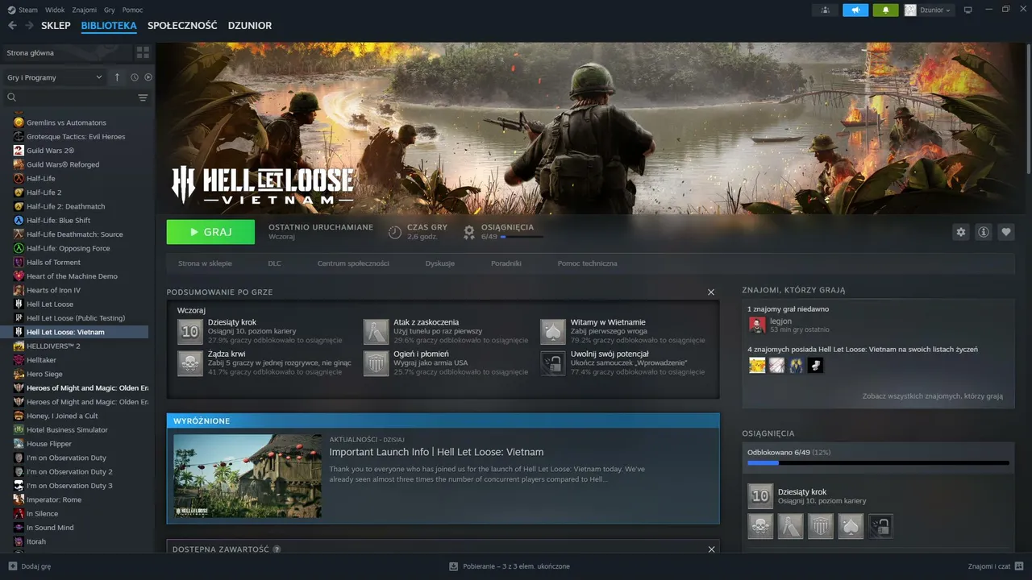Open game settings gear for Hell Let Loose: Vietnam
The height and width of the screenshot is (580, 1032).
(960, 232)
